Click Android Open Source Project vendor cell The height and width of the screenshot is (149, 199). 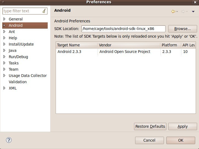coord(125,52)
